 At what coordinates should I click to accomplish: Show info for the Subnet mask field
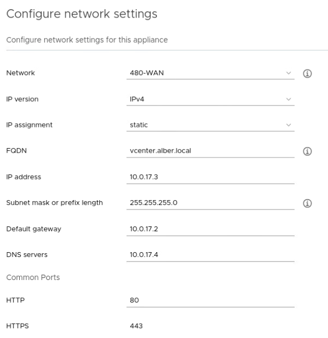[307, 203]
